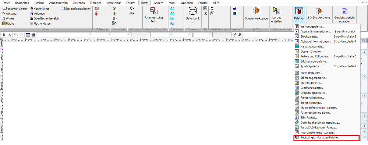Click the running figure icon in BIM group
This screenshot has height=145, width=368.
tap(205, 13)
